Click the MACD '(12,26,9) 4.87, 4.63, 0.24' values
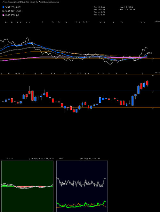 tap(41, 159)
